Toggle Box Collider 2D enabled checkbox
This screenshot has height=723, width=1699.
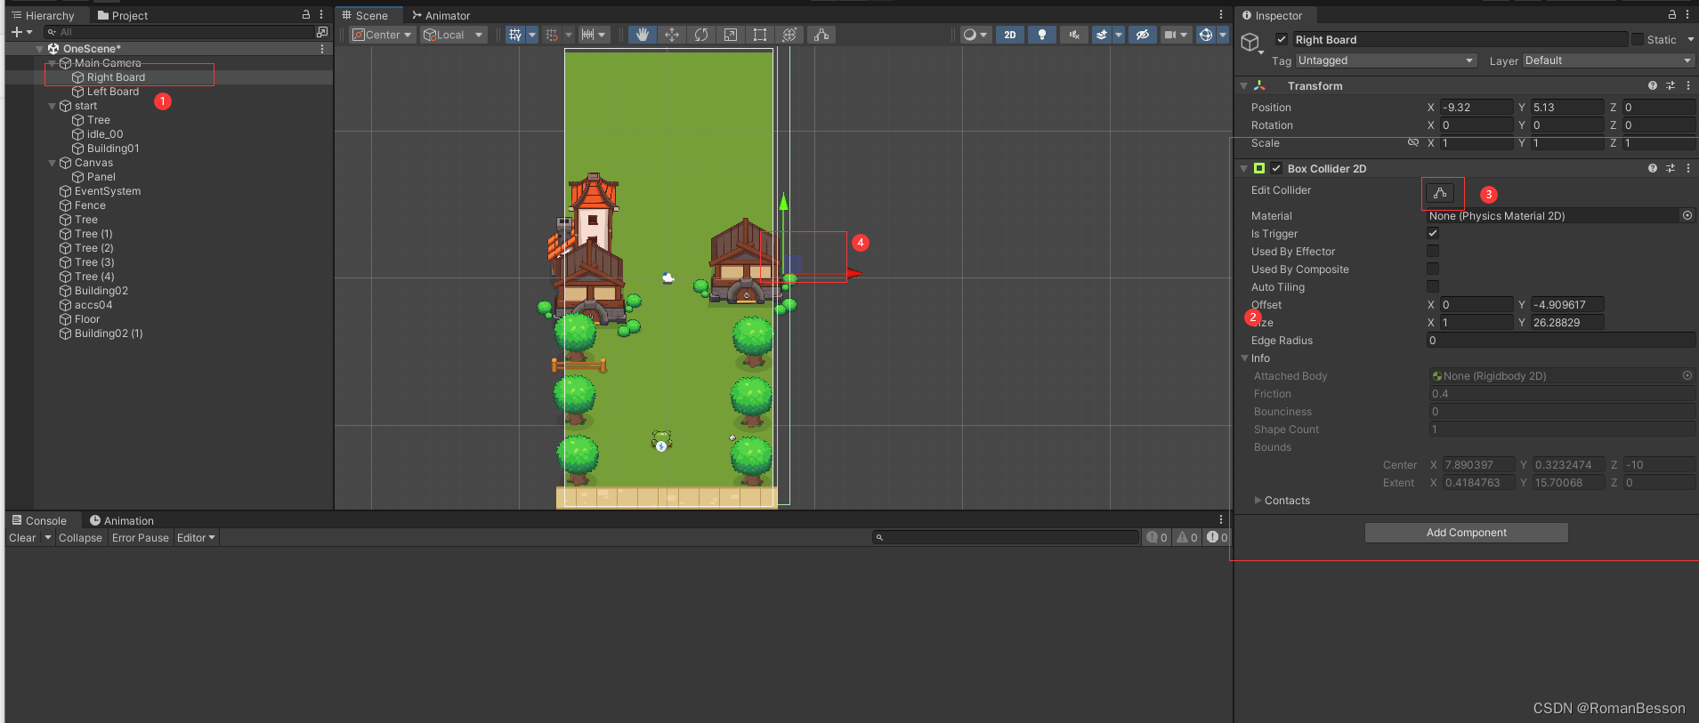coord(1276,168)
